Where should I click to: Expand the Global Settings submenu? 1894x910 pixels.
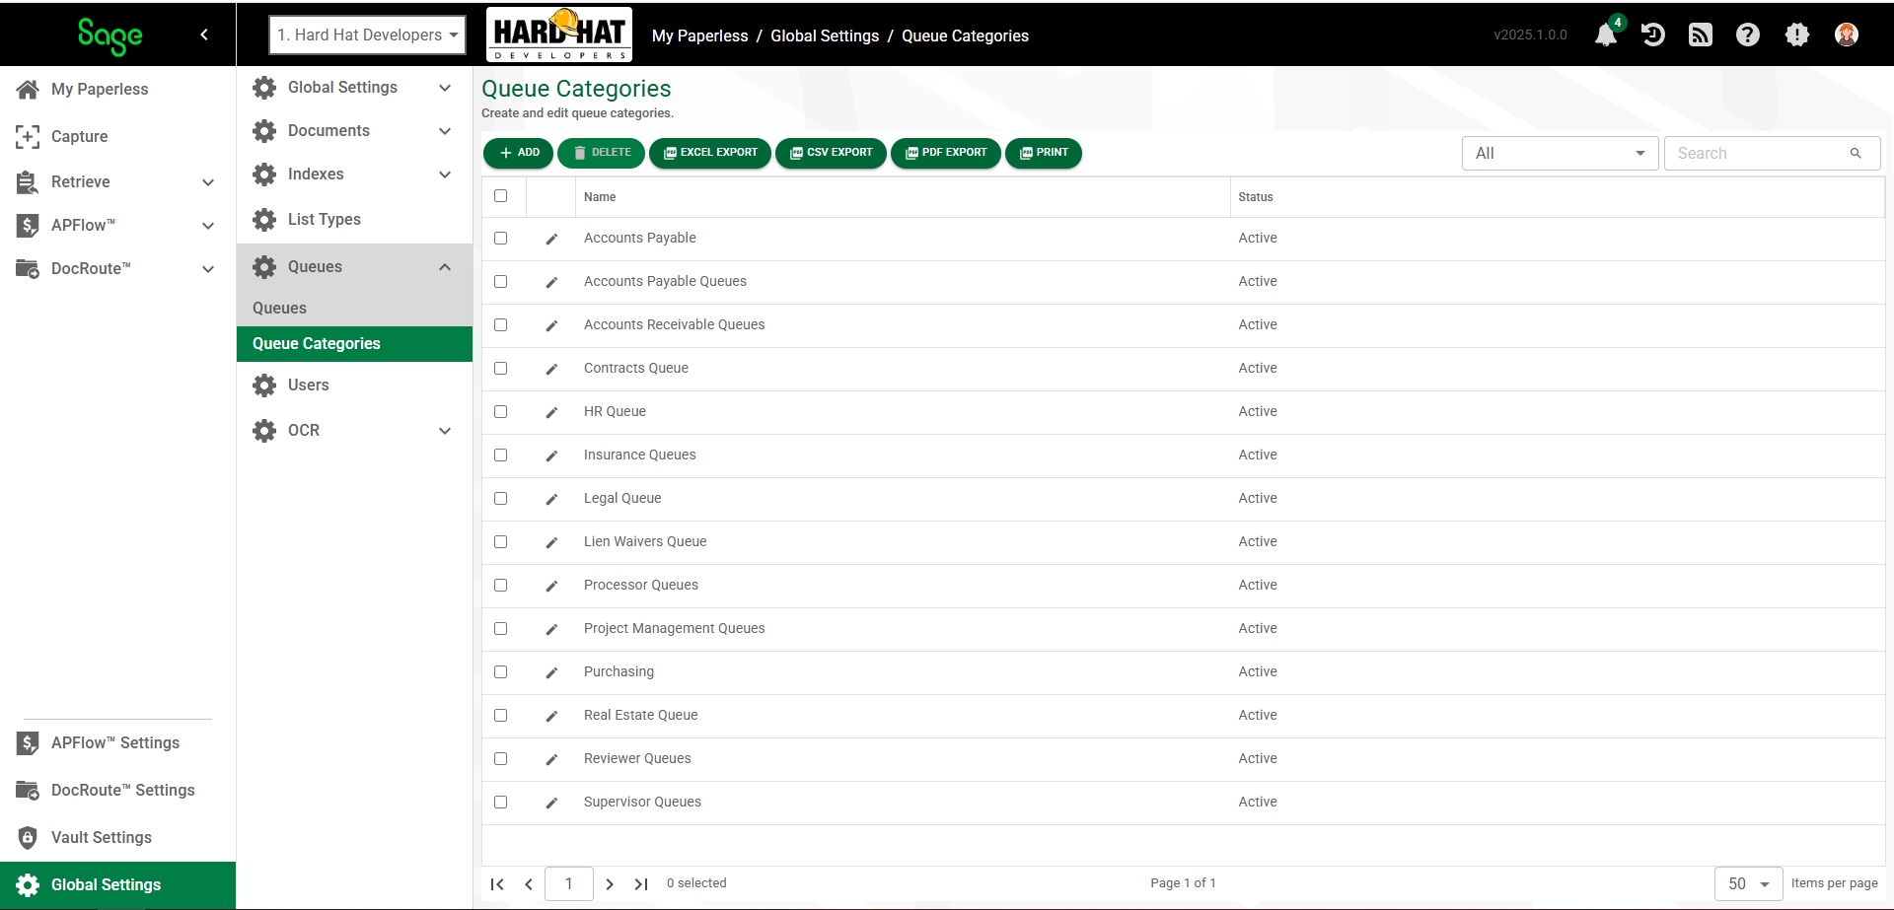coord(445,88)
